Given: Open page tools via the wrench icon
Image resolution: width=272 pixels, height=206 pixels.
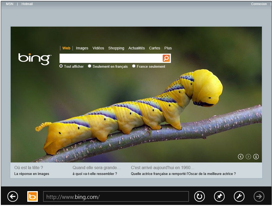Looking at the screenshot, I should pos(239,196).
